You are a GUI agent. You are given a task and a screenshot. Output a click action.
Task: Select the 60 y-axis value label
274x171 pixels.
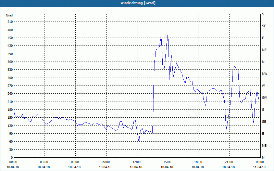[11, 142]
